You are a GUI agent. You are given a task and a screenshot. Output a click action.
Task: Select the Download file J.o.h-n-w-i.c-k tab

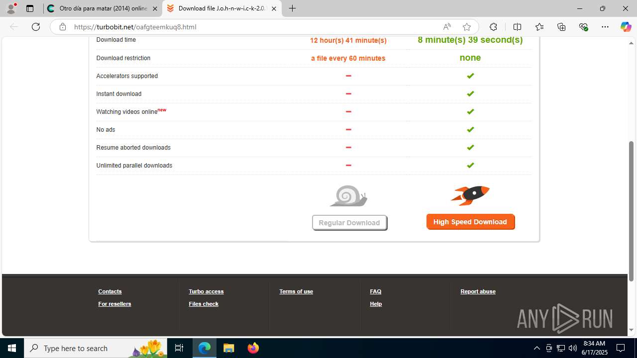click(222, 8)
